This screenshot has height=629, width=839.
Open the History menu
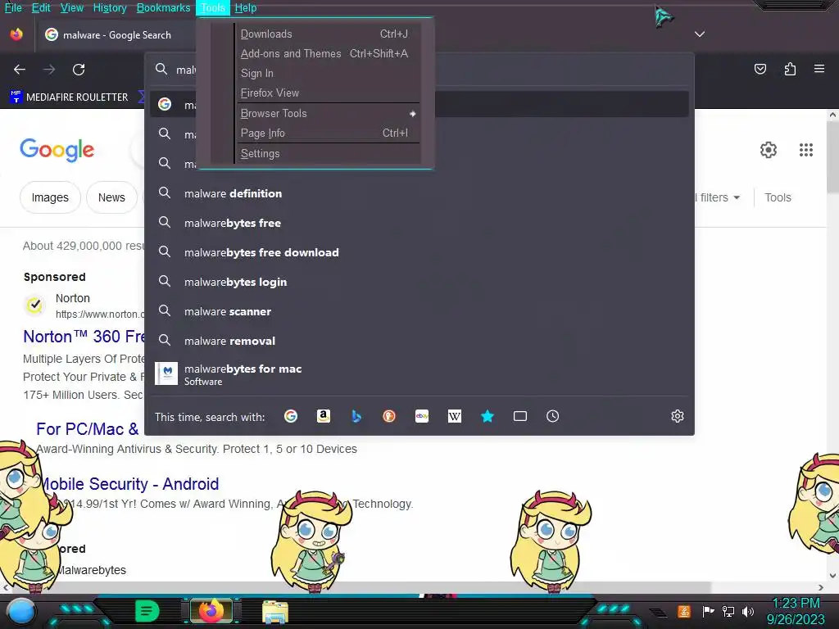(110, 7)
